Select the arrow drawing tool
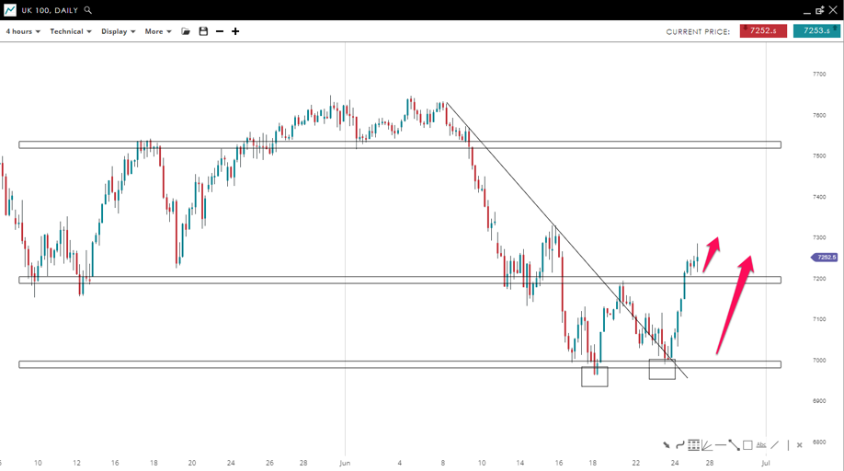Image resolution: width=844 pixels, height=471 pixels. [x=667, y=445]
